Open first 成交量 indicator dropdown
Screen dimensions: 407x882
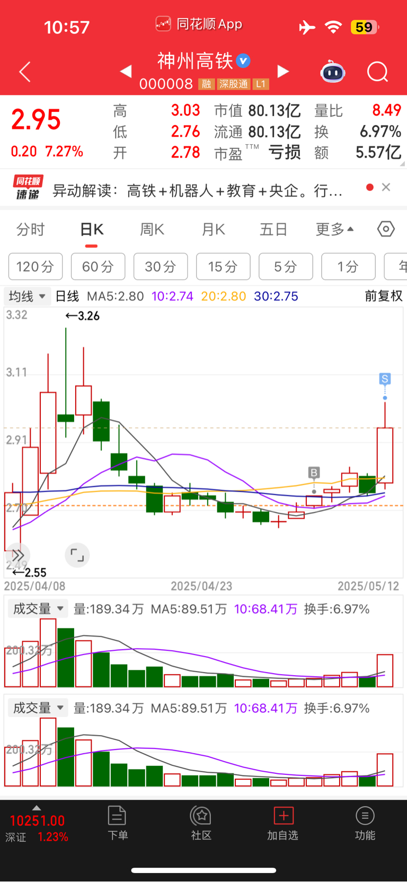(x=38, y=608)
